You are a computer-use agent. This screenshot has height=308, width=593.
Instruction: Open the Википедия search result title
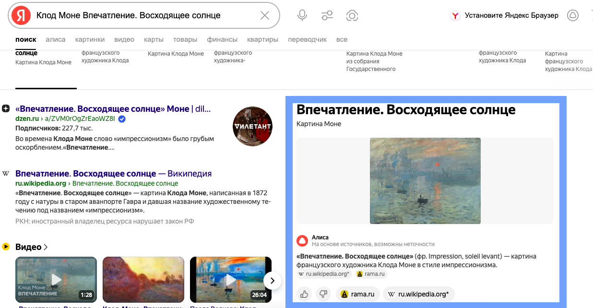click(113, 174)
